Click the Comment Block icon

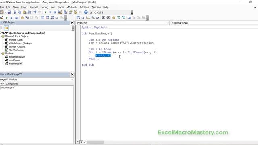point(119,18)
